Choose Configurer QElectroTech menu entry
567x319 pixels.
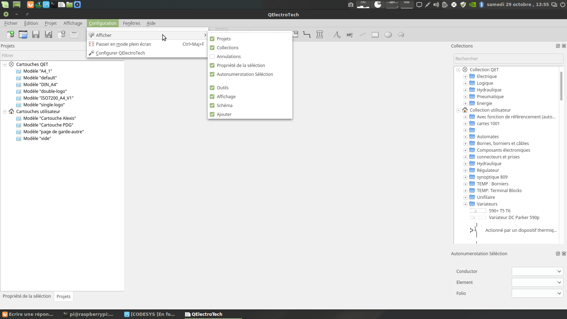[120, 53]
